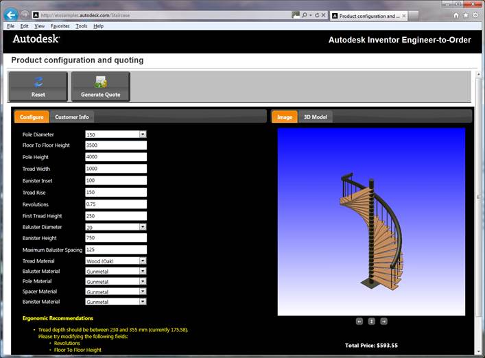The height and width of the screenshot is (358, 485).
Task: Click the Reset button
Action: pos(38,86)
